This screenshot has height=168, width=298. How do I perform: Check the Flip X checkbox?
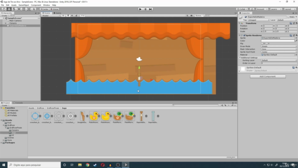pyautogui.click(x=262, y=43)
